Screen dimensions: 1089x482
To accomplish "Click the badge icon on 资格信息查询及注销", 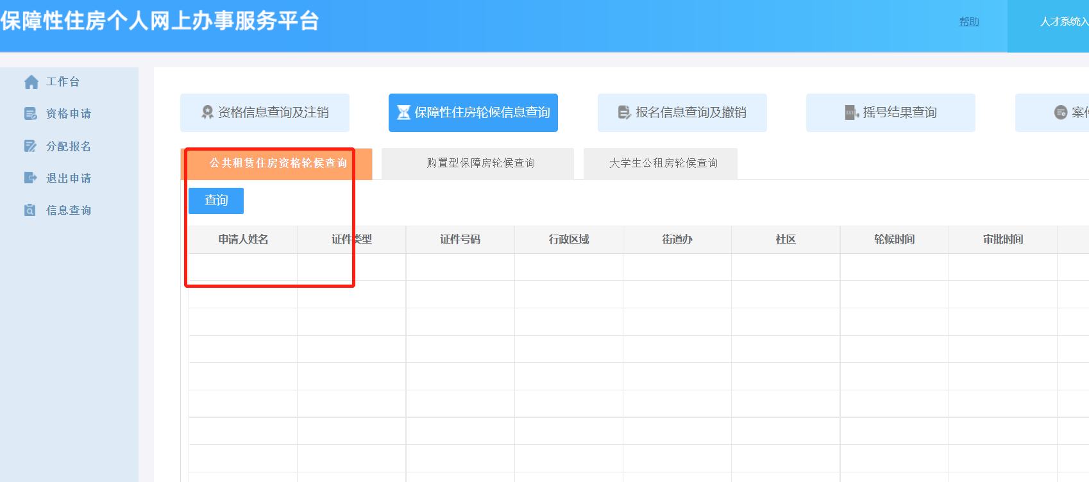I will coord(207,113).
